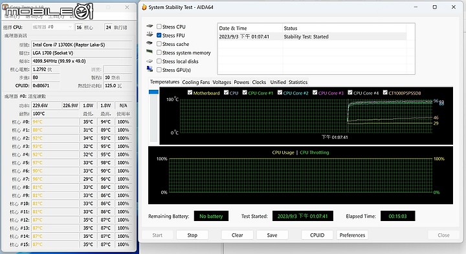Enable the Stress GPU(s) checkbox
This screenshot has width=466, height=254.
[x=159, y=70]
